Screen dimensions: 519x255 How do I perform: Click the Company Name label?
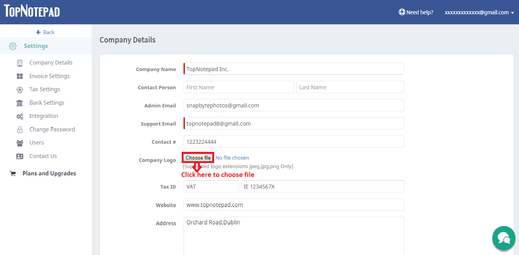pos(156,70)
